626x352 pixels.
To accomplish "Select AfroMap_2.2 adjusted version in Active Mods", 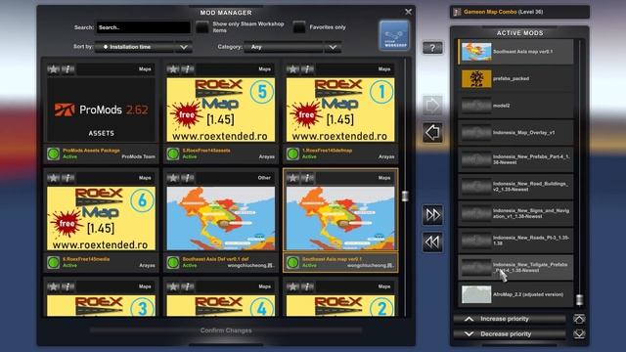I will [x=515, y=294].
